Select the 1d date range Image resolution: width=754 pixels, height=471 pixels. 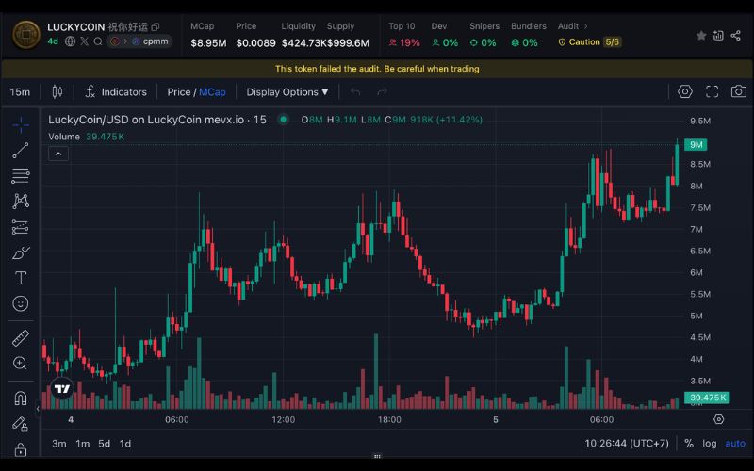125,443
